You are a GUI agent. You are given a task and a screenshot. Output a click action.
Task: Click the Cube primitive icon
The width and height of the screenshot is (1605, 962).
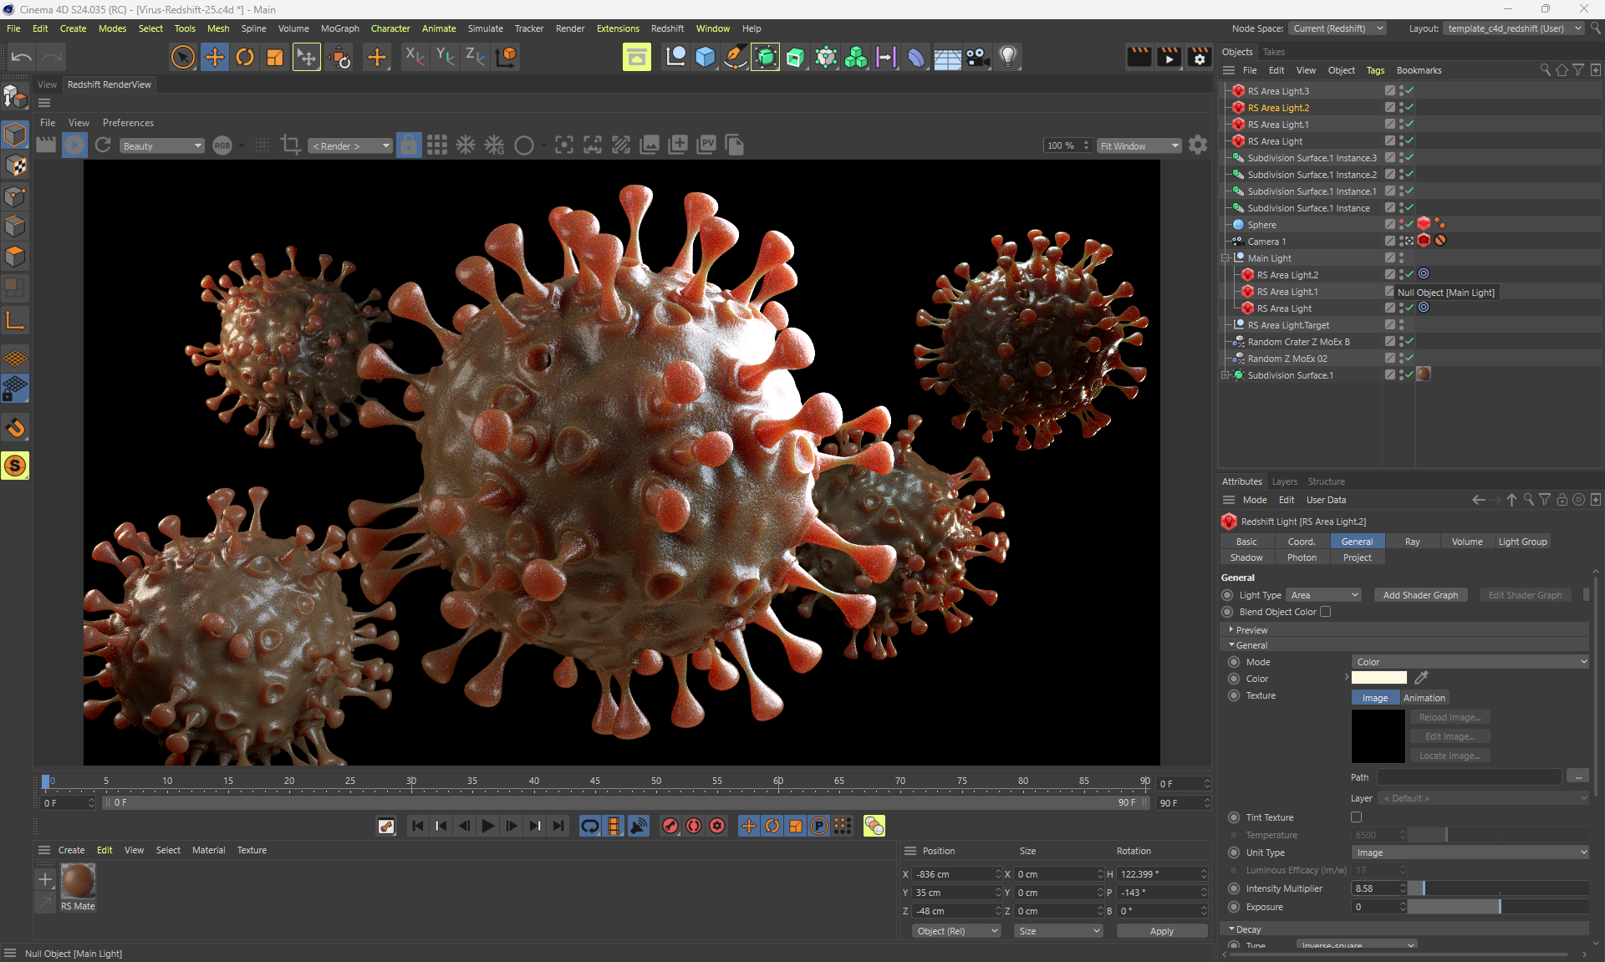705,57
